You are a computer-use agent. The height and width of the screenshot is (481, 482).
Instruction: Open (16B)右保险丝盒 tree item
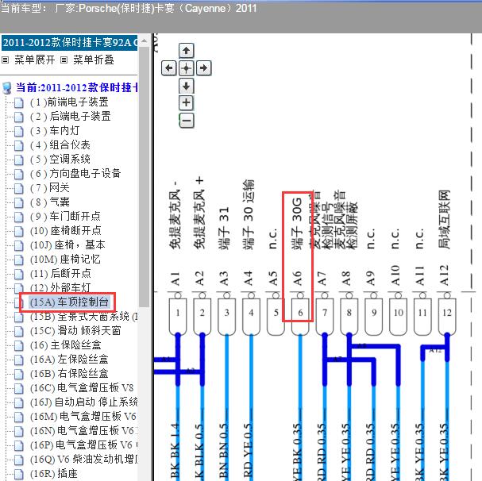69,373
